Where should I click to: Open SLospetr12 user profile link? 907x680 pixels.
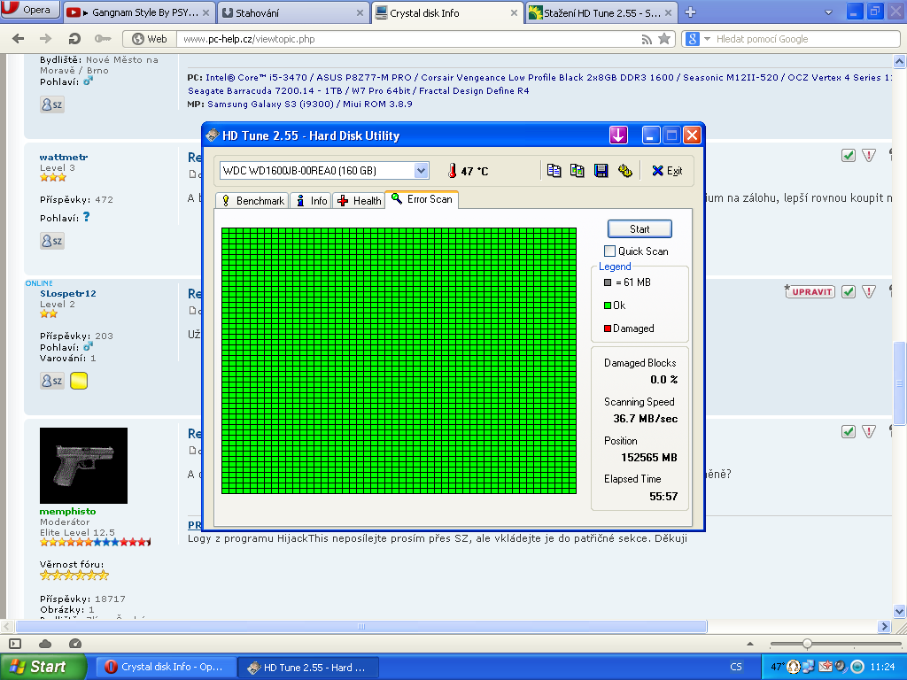click(68, 294)
